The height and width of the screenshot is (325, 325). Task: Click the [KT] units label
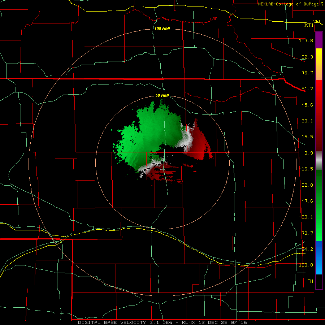[308, 25]
